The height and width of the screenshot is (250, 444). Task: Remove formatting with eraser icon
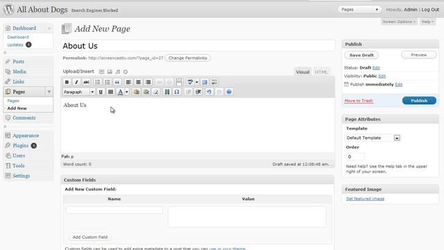click(x=155, y=92)
